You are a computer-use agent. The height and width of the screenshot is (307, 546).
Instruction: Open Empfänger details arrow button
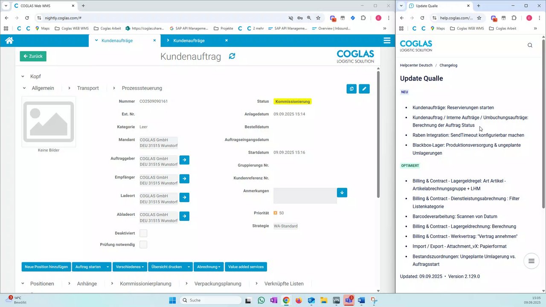(184, 179)
